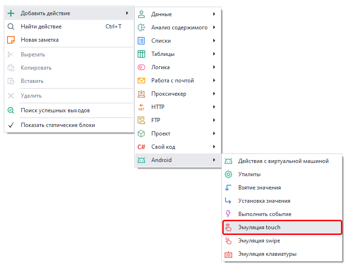Viewport: 349px width, 270px height.
Task: Choose Взятие значения entry
Action: pos(259,188)
